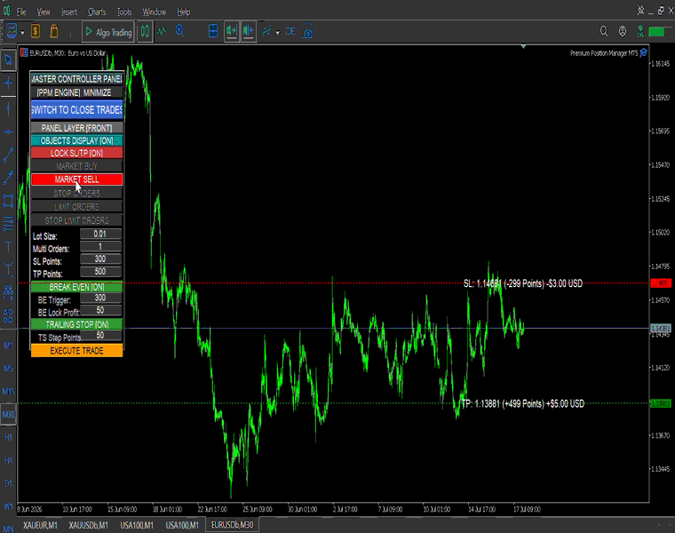This screenshot has width=675, height=533.
Task: Toggle TRAILING STOP [ON] button
Action: [76, 324]
